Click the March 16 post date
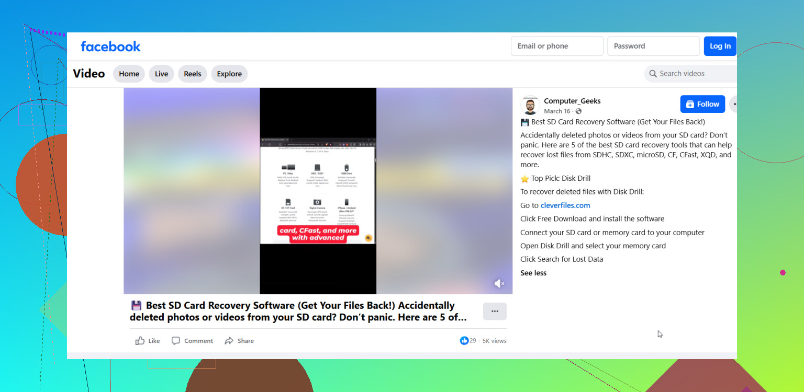This screenshot has height=392, width=804. coord(557,111)
